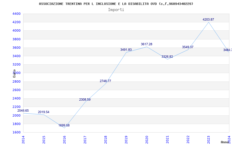232x145 pixels.
Task: Click the x-axis year 2021
Action: [167, 140]
